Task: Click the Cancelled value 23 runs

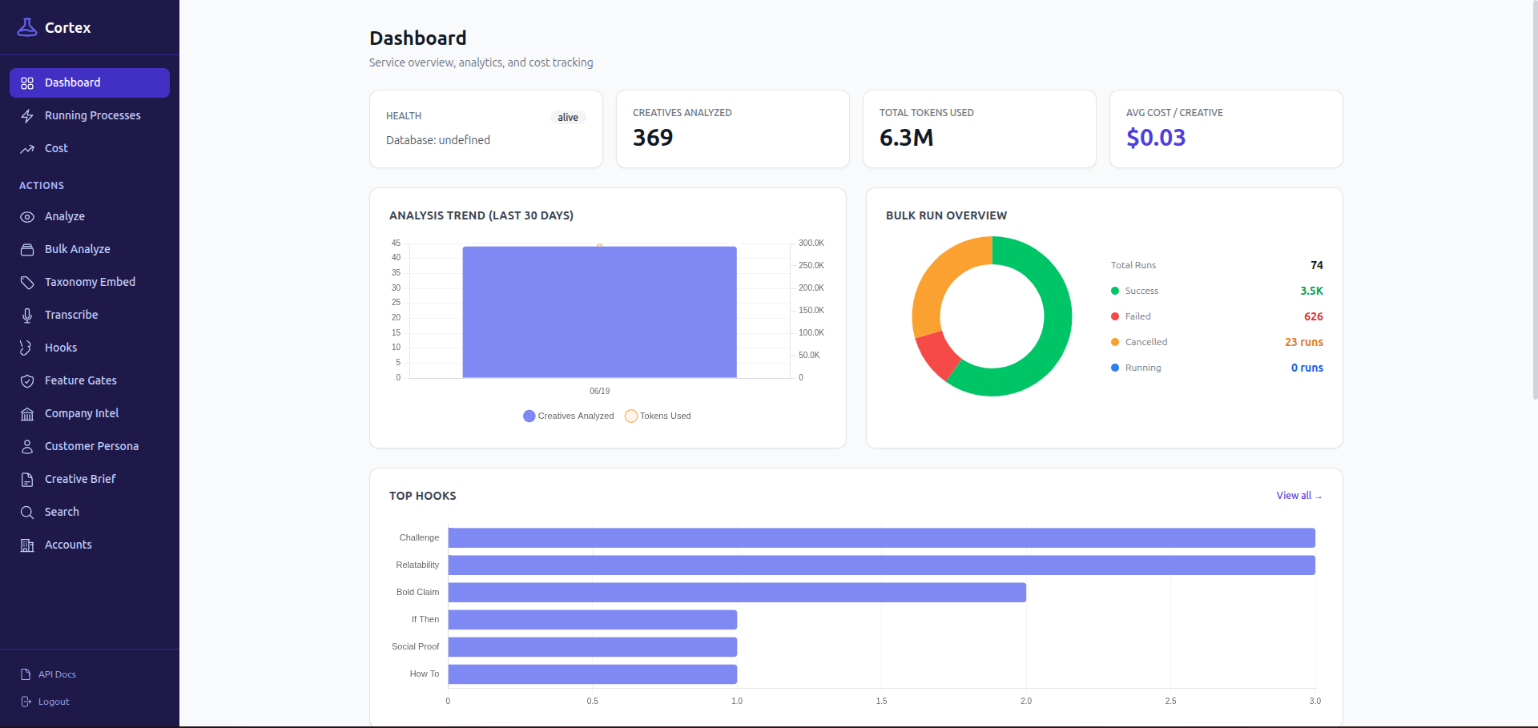Action: (1304, 342)
